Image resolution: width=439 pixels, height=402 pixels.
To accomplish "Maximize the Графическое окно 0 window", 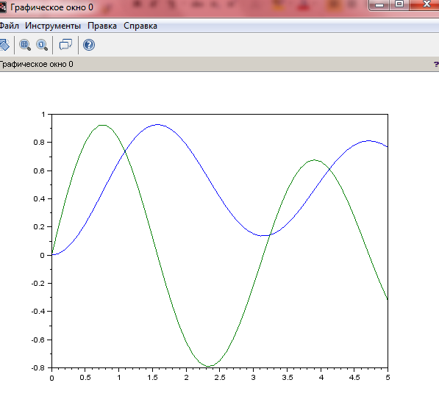I will pyautogui.click(x=399, y=4).
